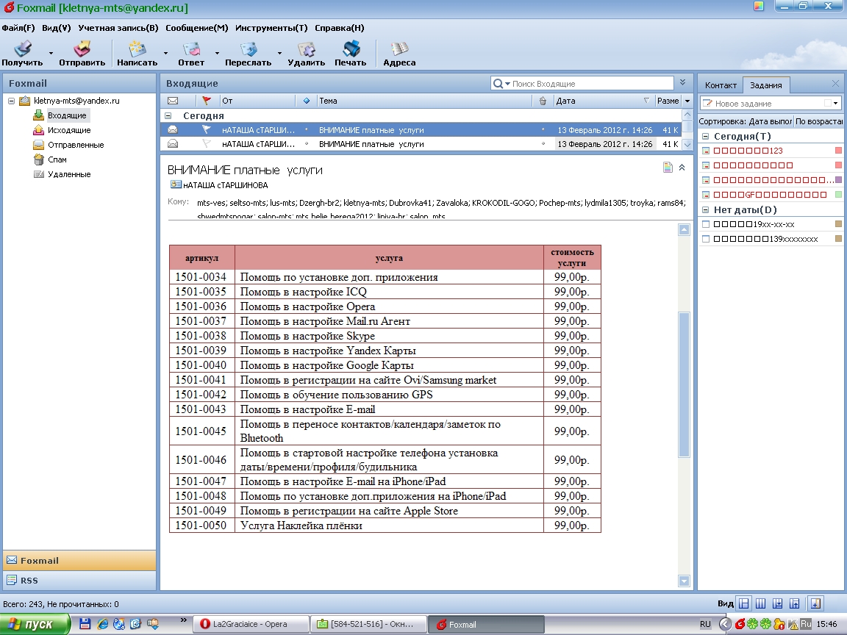Click the flag on the second message row
This screenshot has height=635, width=847.
click(207, 143)
